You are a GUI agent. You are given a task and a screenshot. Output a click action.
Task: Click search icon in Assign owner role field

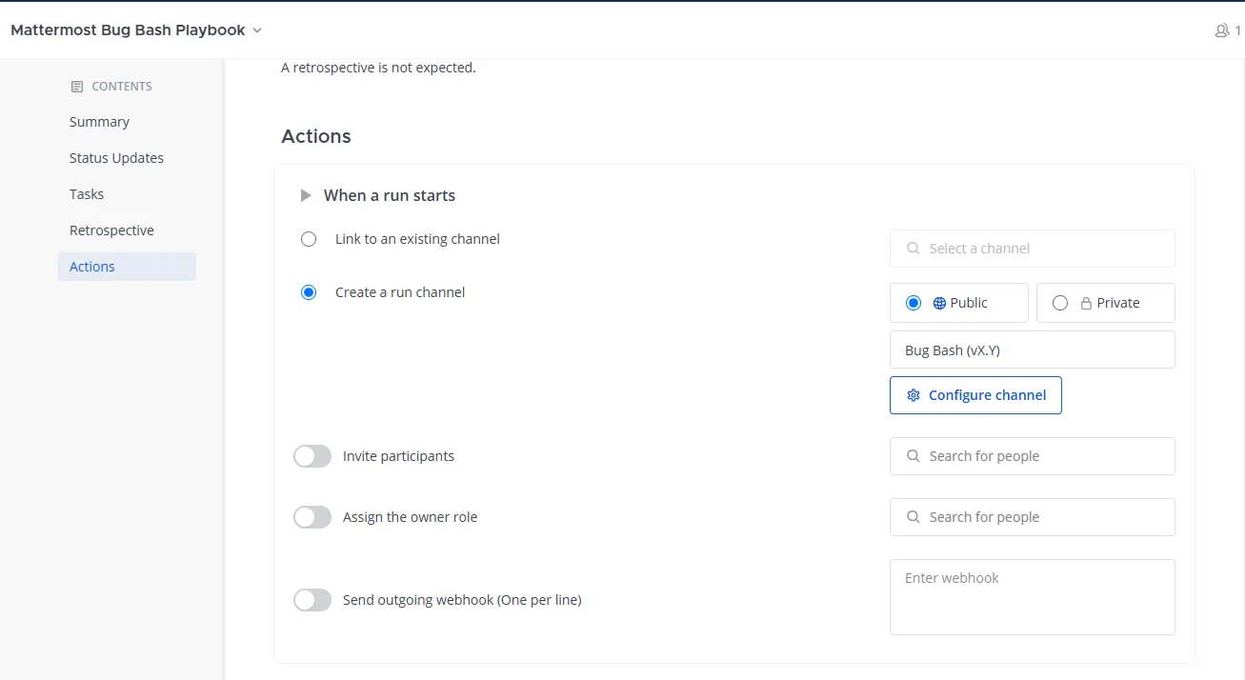click(913, 517)
